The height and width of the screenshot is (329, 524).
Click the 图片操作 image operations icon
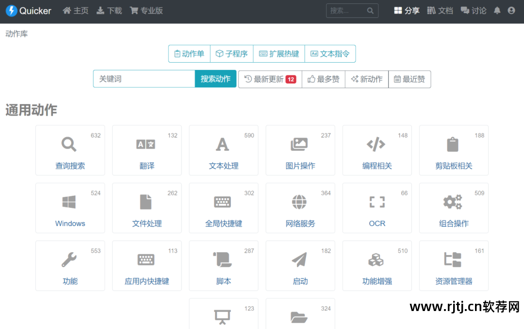[x=300, y=144]
